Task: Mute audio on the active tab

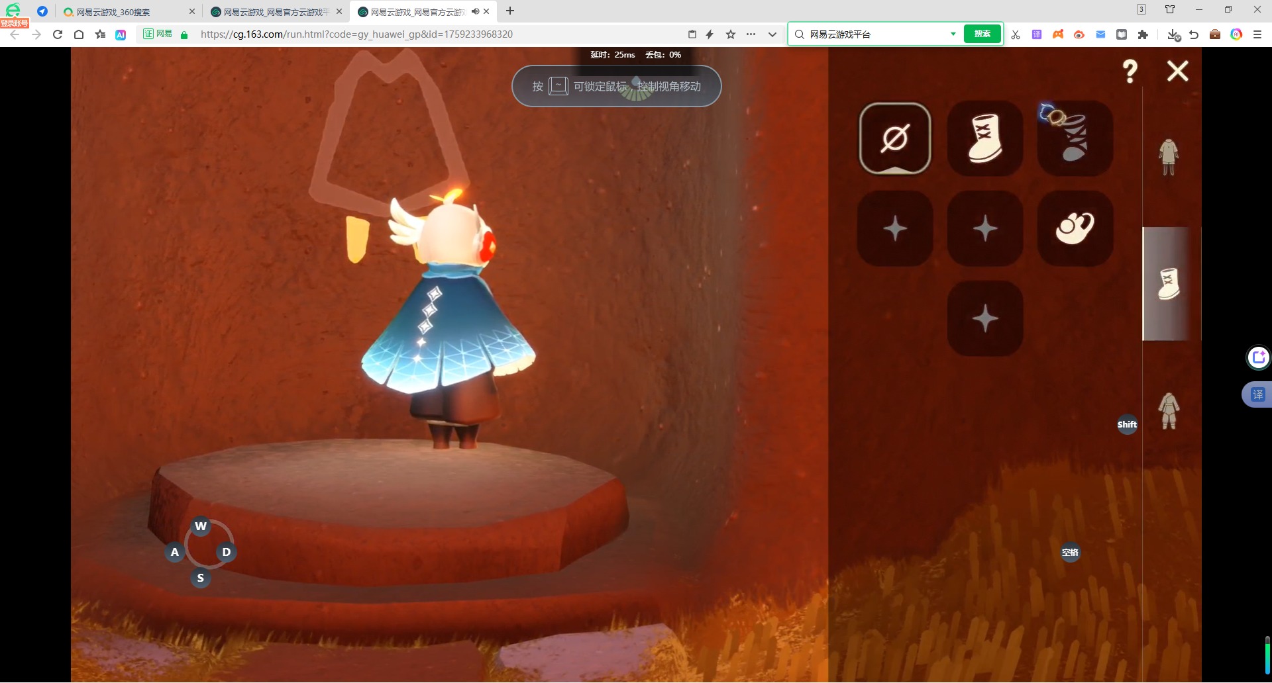Action: coord(475,11)
